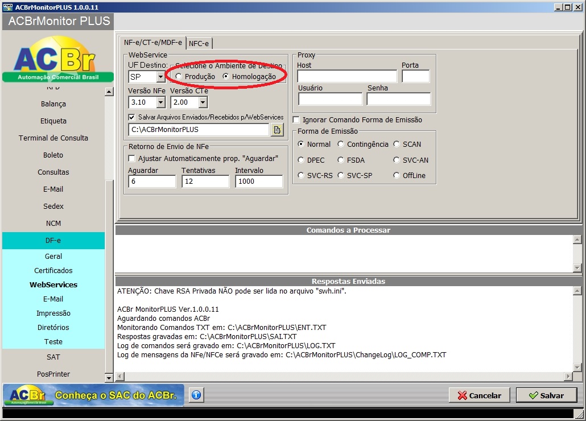Open PosPrinter in the sidebar
Image resolution: width=586 pixels, height=421 pixels.
[x=53, y=374]
